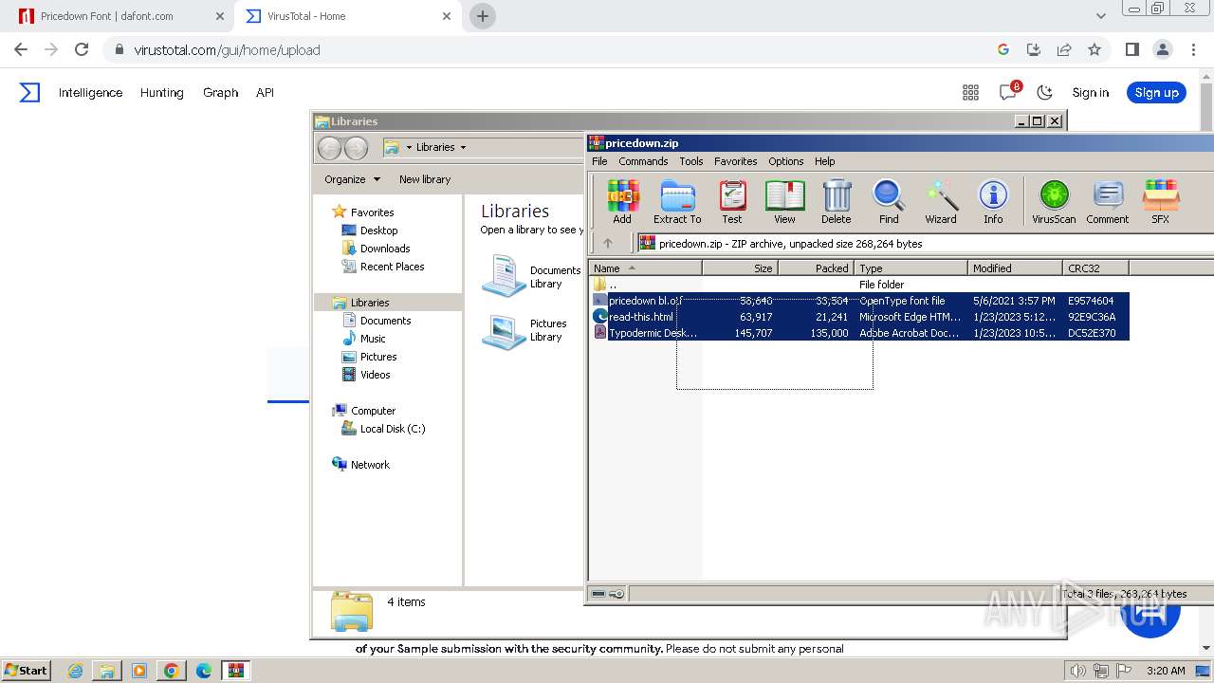Open VirusTotal notifications bell icon

coord(1008,92)
